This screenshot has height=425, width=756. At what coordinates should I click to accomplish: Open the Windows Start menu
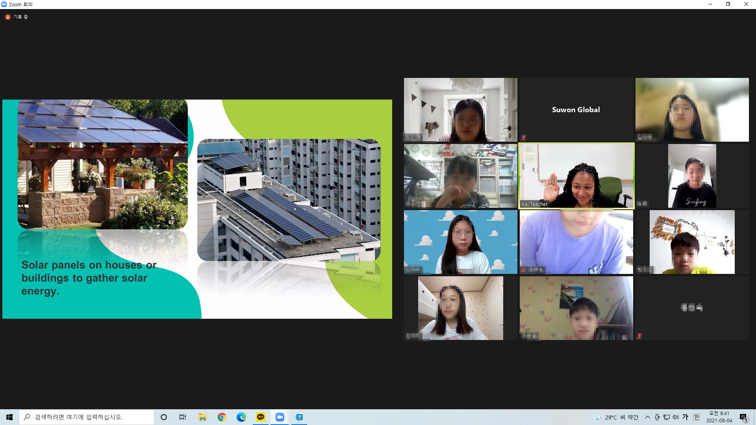[x=9, y=417]
